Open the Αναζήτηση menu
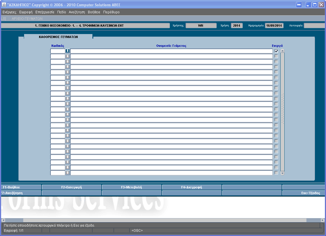This screenshot has height=236, width=326. (x=77, y=12)
